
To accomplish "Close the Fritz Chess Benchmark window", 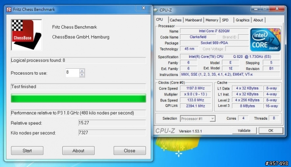I will tap(143, 8).
